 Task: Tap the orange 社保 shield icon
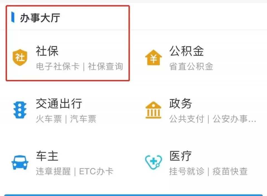point(20,58)
